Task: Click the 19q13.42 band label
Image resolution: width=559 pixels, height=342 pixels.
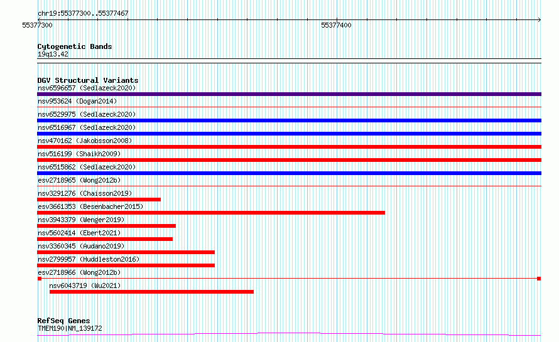Action: 53,54
